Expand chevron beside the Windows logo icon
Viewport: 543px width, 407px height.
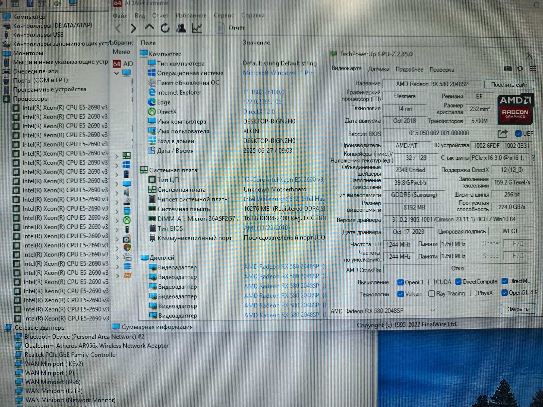[x=117, y=166]
